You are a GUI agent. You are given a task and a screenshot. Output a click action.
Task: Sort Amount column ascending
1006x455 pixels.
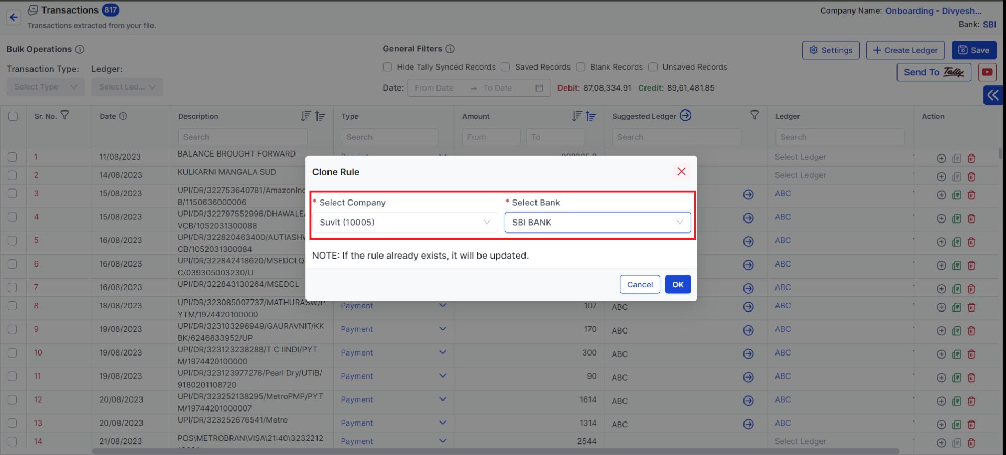click(591, 116)
